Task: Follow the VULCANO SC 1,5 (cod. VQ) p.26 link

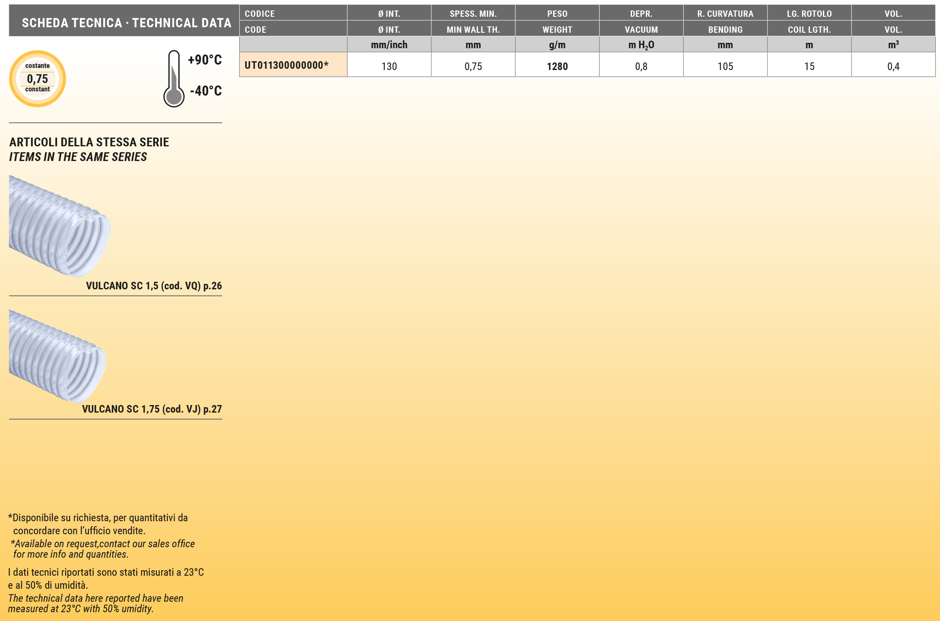Action: 154,286
